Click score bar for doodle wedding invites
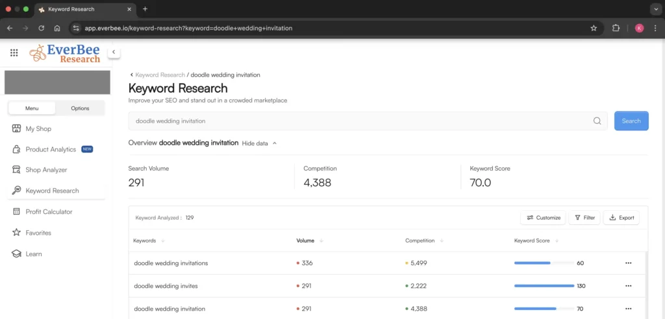665x319 pixels. (x=544, y=286)
